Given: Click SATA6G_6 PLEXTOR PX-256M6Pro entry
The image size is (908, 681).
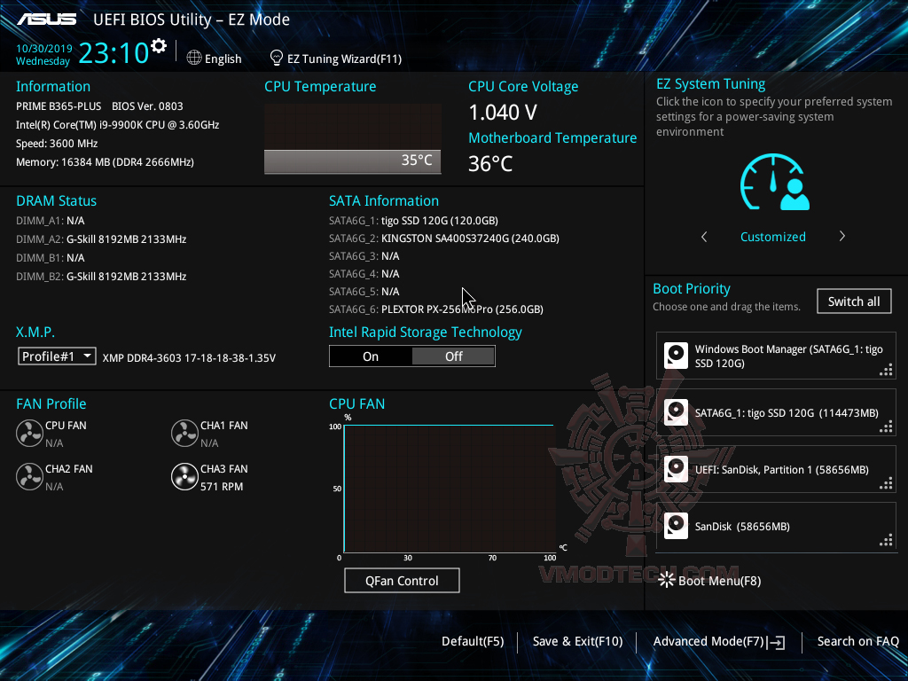Looking at the screenshot, I should coord(436,309).
